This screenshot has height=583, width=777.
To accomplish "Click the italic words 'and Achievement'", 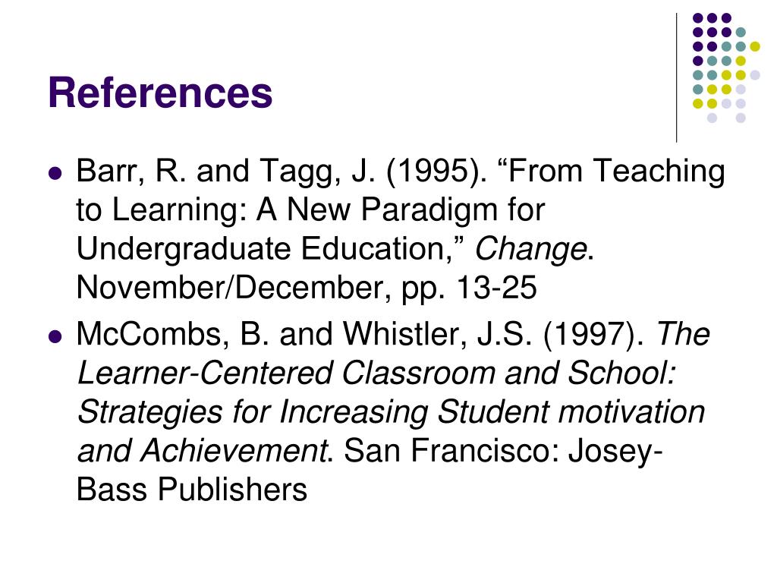I will coord(203,451).
